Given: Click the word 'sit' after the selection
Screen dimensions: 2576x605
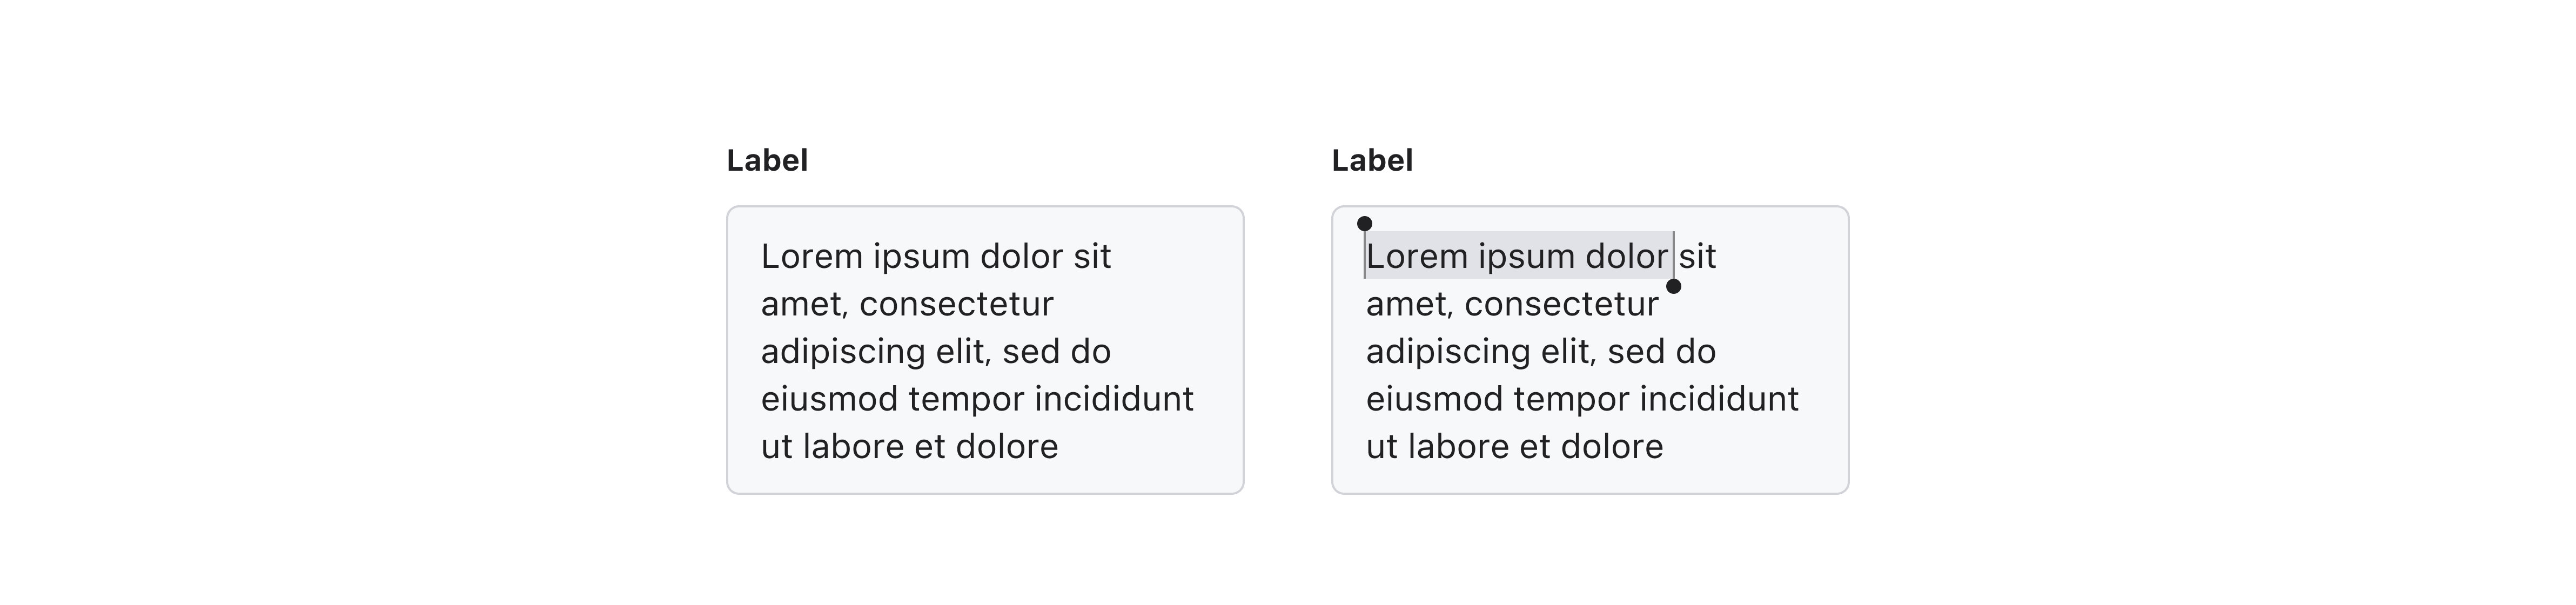Looking at the screenshot, I should click(1698, 257).
